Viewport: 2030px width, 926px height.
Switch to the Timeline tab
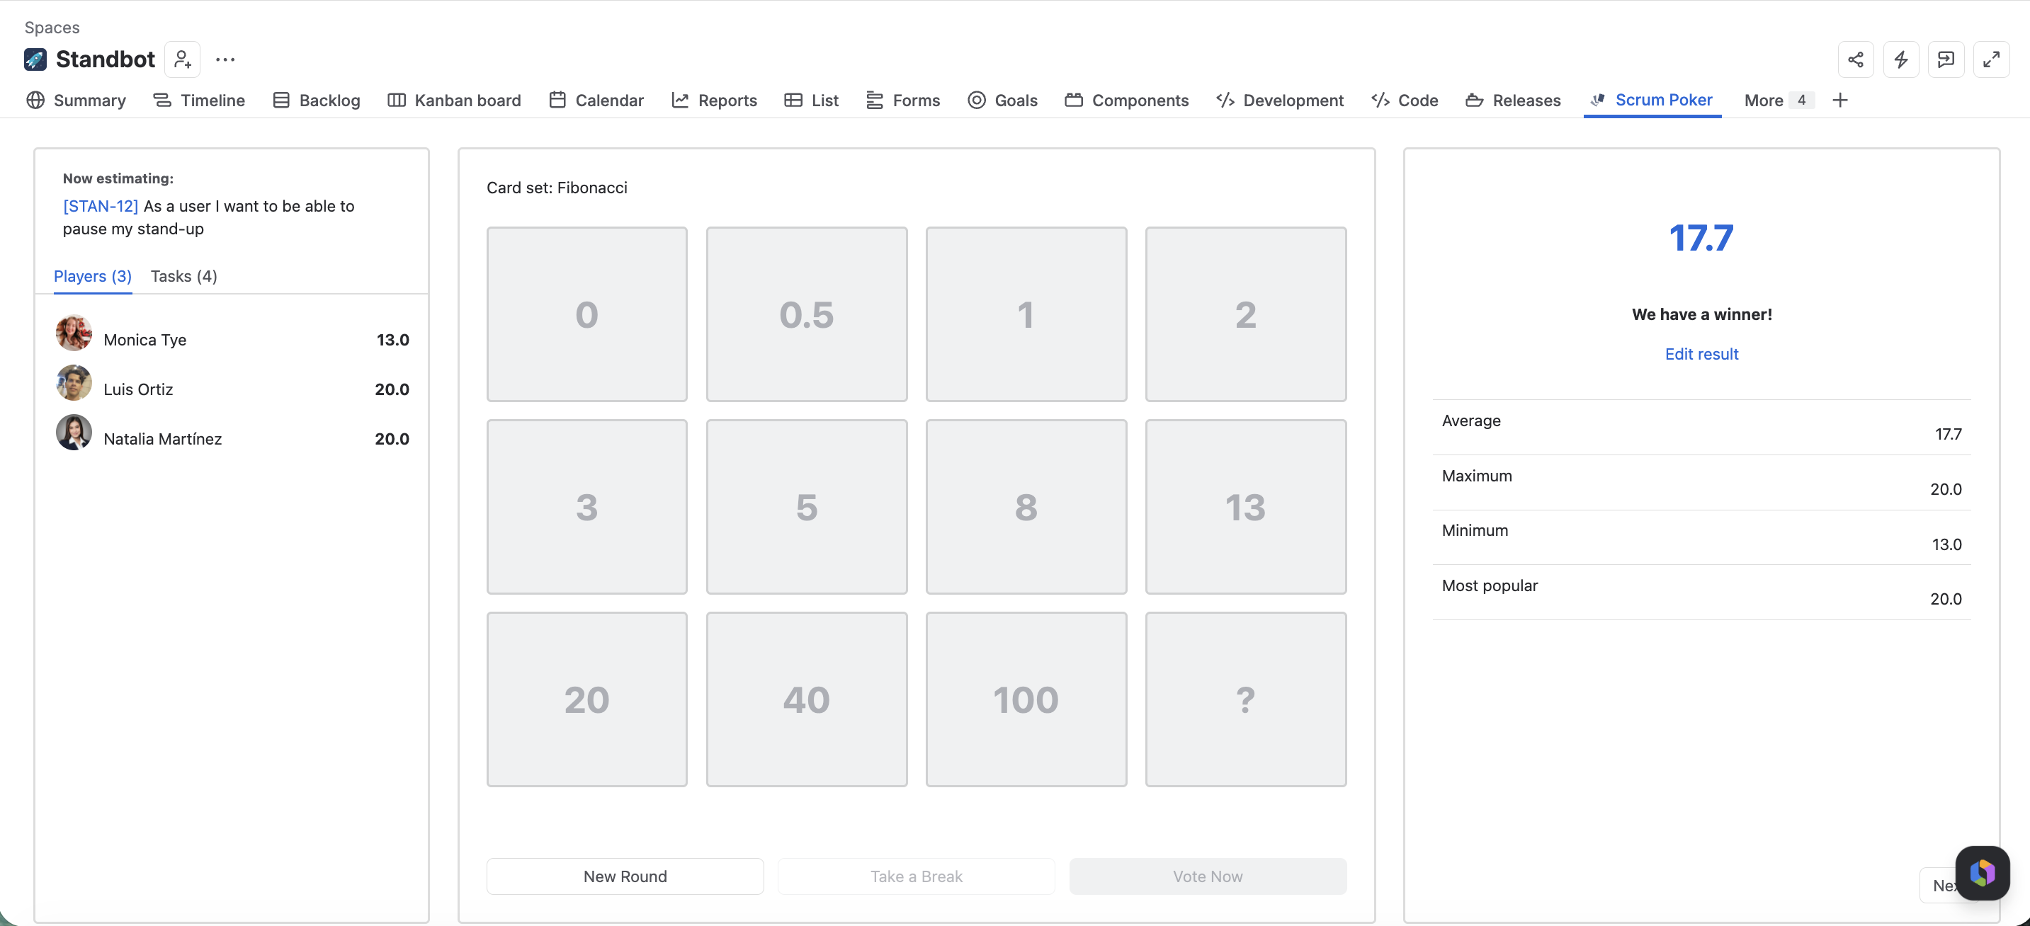(x=199, y=100)
